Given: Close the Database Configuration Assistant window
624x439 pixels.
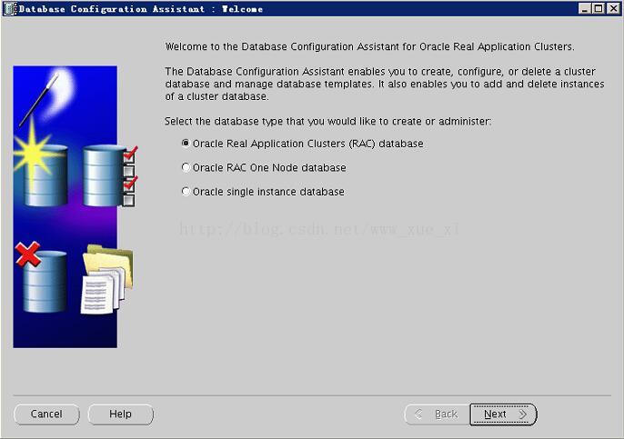Looking at the screenshot, I should pos(613,8).
